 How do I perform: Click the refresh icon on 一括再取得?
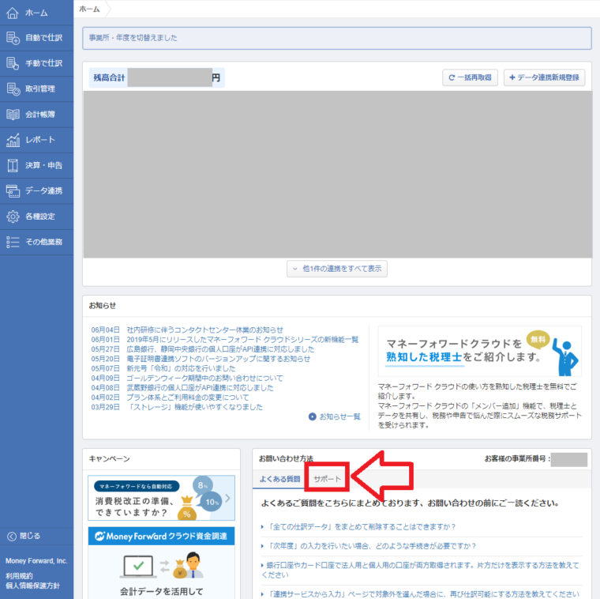(x=452, y=77)
